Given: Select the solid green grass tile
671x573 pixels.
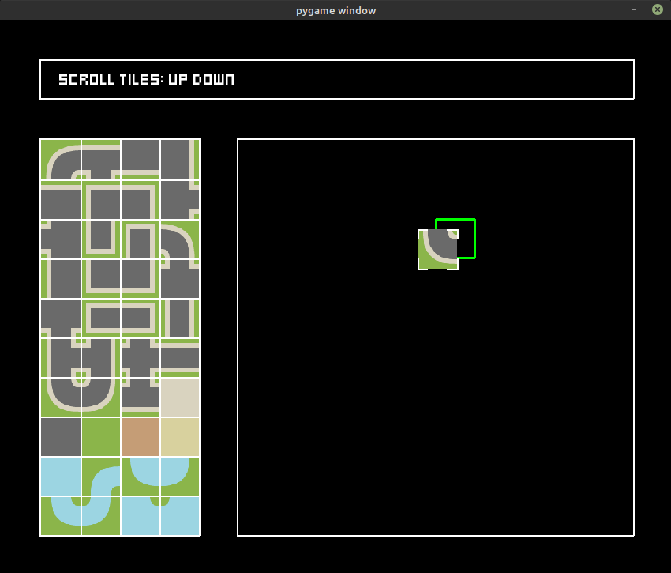Looking at the screenshot, I should coord(101,437).
